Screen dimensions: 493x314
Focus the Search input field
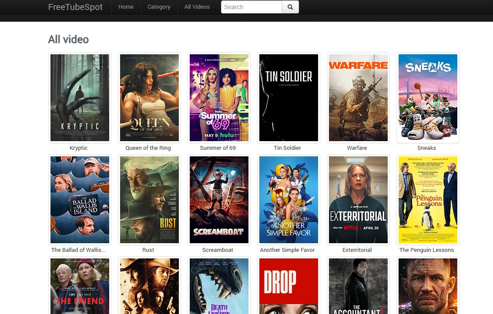point(252,7)
